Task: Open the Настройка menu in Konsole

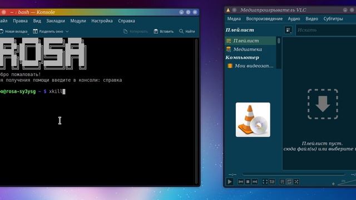Action: [102, 21]
